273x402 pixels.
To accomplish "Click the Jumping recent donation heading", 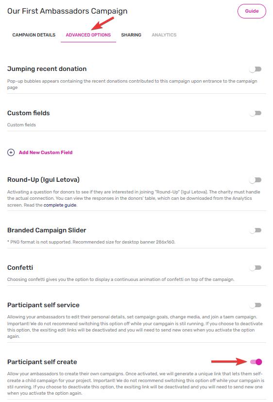I will click(x=47, y=69).
